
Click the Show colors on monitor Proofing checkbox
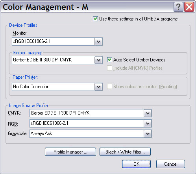109,87
